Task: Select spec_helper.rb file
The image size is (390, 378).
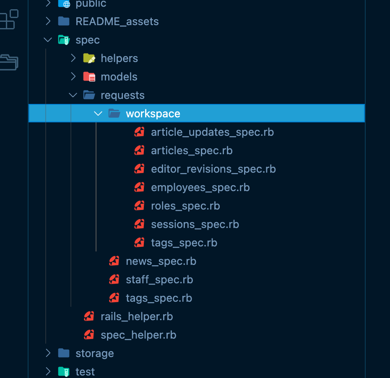Action: coord(138,335)
